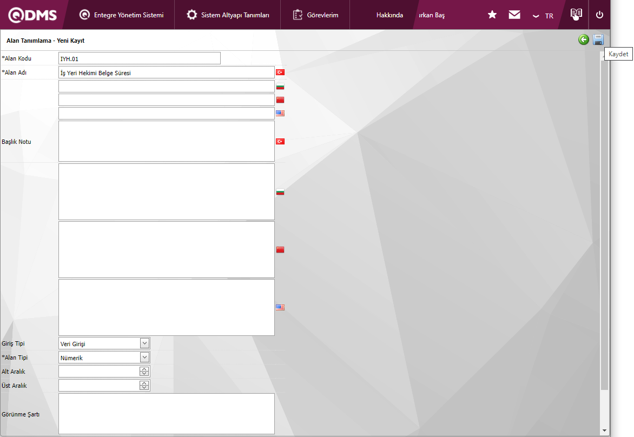Open Entegre Yönetim Sistemi menu
Screen dimensions: 634x437
tap(121, 15)
